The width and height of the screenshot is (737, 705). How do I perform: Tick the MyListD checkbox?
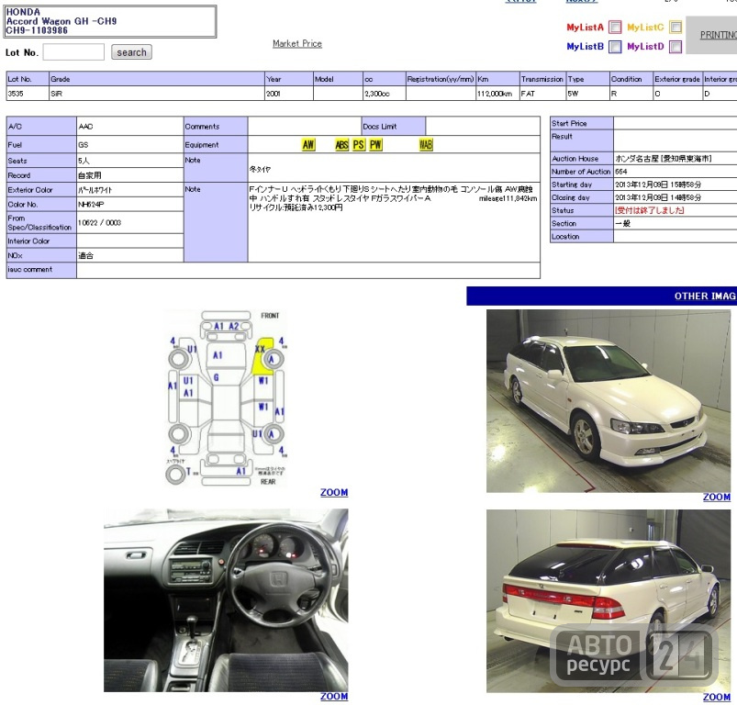point(676,47)
